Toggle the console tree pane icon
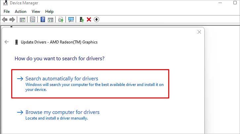Image resolution: width=240 pixels, height=134 pixels. click(x=22, y=19)
